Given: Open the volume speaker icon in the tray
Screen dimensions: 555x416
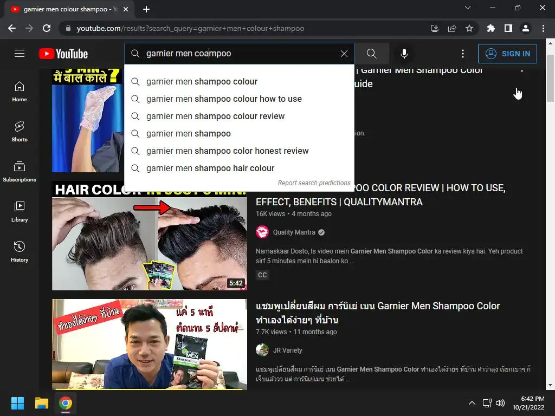Looking at the screenshot, I should point(500,403).
